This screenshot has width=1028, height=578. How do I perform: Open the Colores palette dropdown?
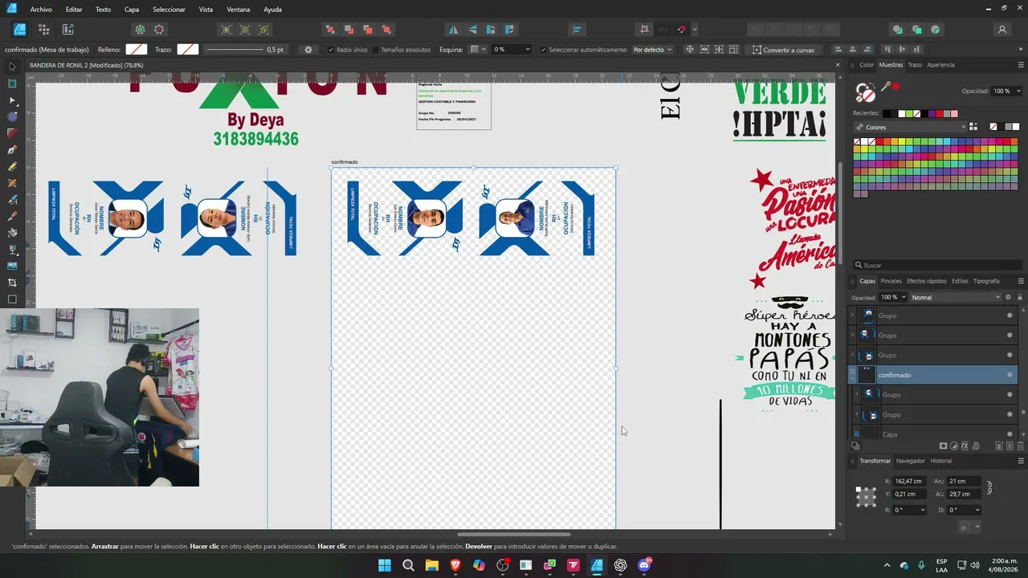pos(911,127)
